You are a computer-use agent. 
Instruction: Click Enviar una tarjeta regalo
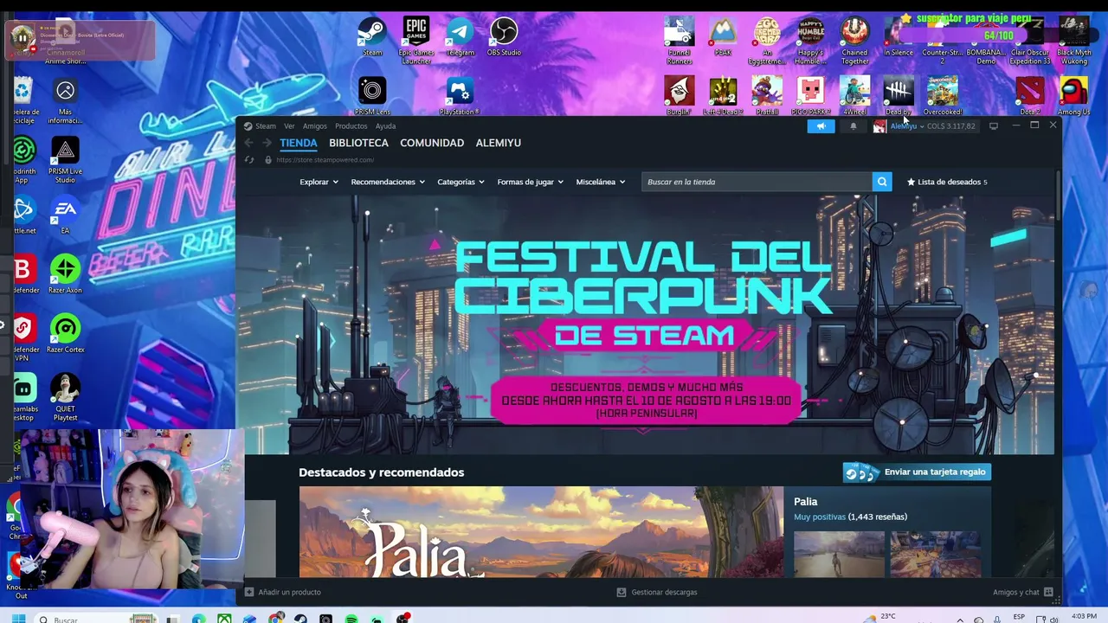[917, 472]
